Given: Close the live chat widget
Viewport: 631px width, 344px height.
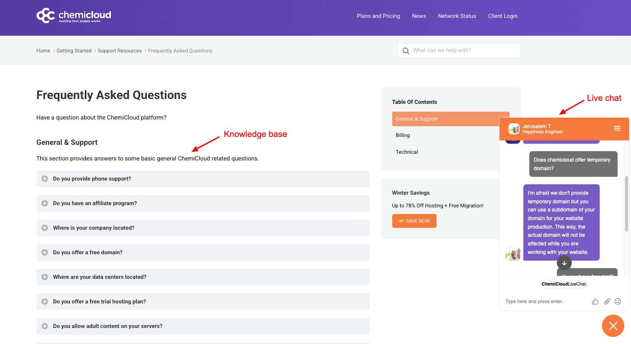Looking at the screenshot, I should [x=613, y=326].
